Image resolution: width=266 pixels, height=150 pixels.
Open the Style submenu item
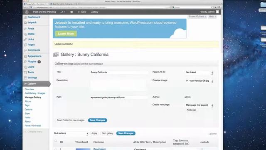click(27, 114)
